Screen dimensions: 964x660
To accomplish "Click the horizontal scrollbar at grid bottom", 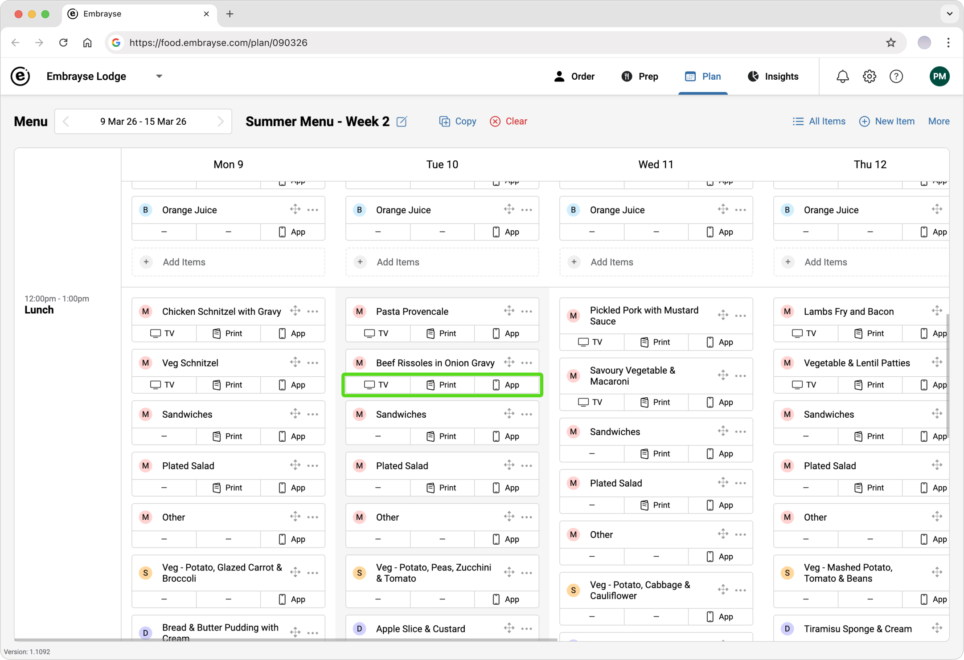I will [x=285, y=640].
